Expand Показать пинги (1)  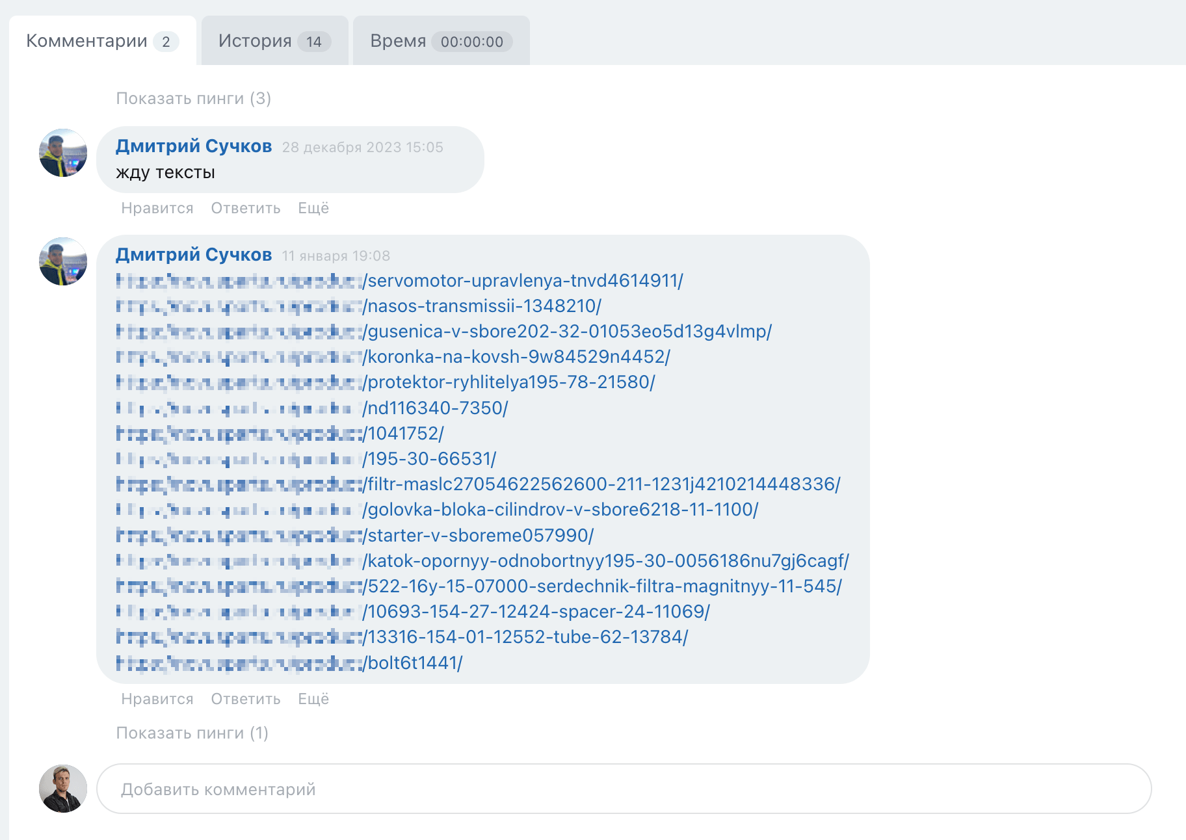tap(192, 733)
